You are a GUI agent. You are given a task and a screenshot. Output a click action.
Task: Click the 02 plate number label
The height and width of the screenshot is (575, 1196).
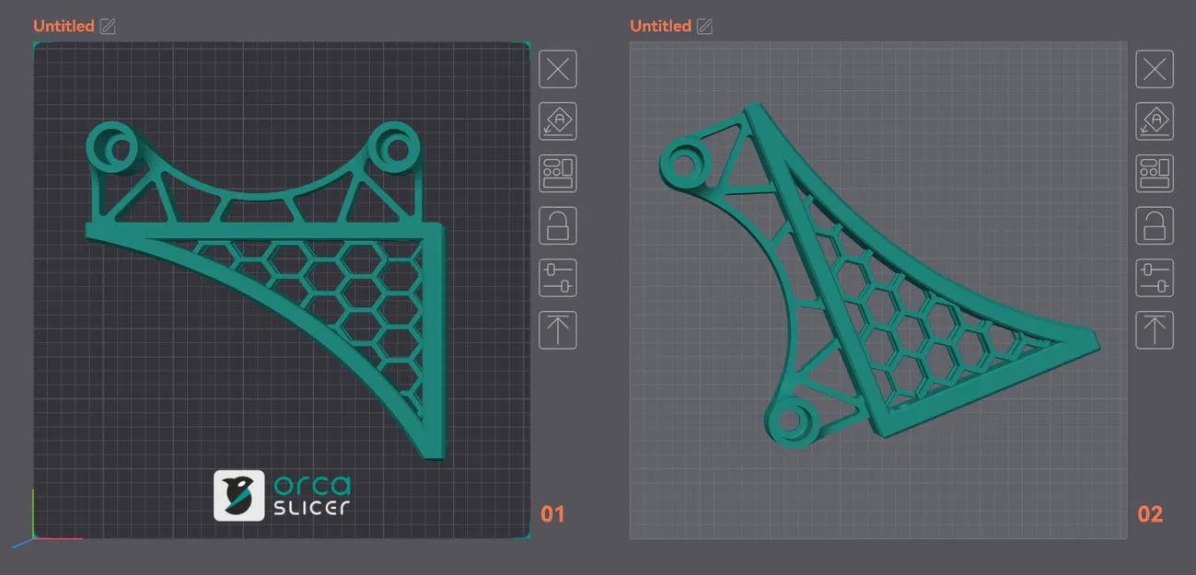(x=1150, y=513)
